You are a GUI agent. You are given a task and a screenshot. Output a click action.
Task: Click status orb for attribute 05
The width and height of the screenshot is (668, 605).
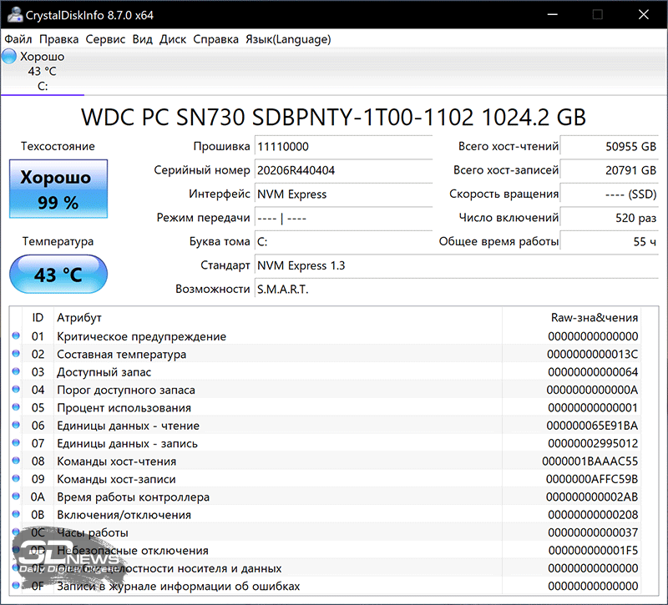[x=16, y=407]
